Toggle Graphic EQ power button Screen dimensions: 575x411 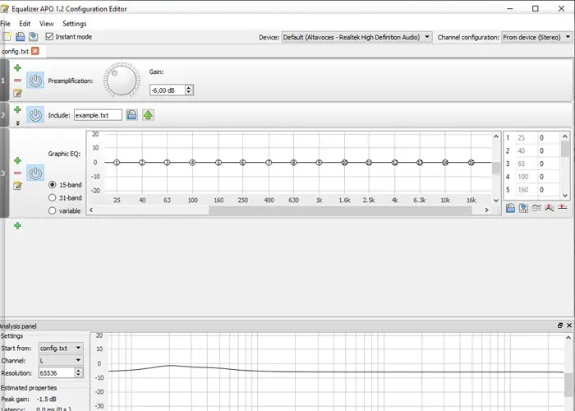[x=35, y=173]
